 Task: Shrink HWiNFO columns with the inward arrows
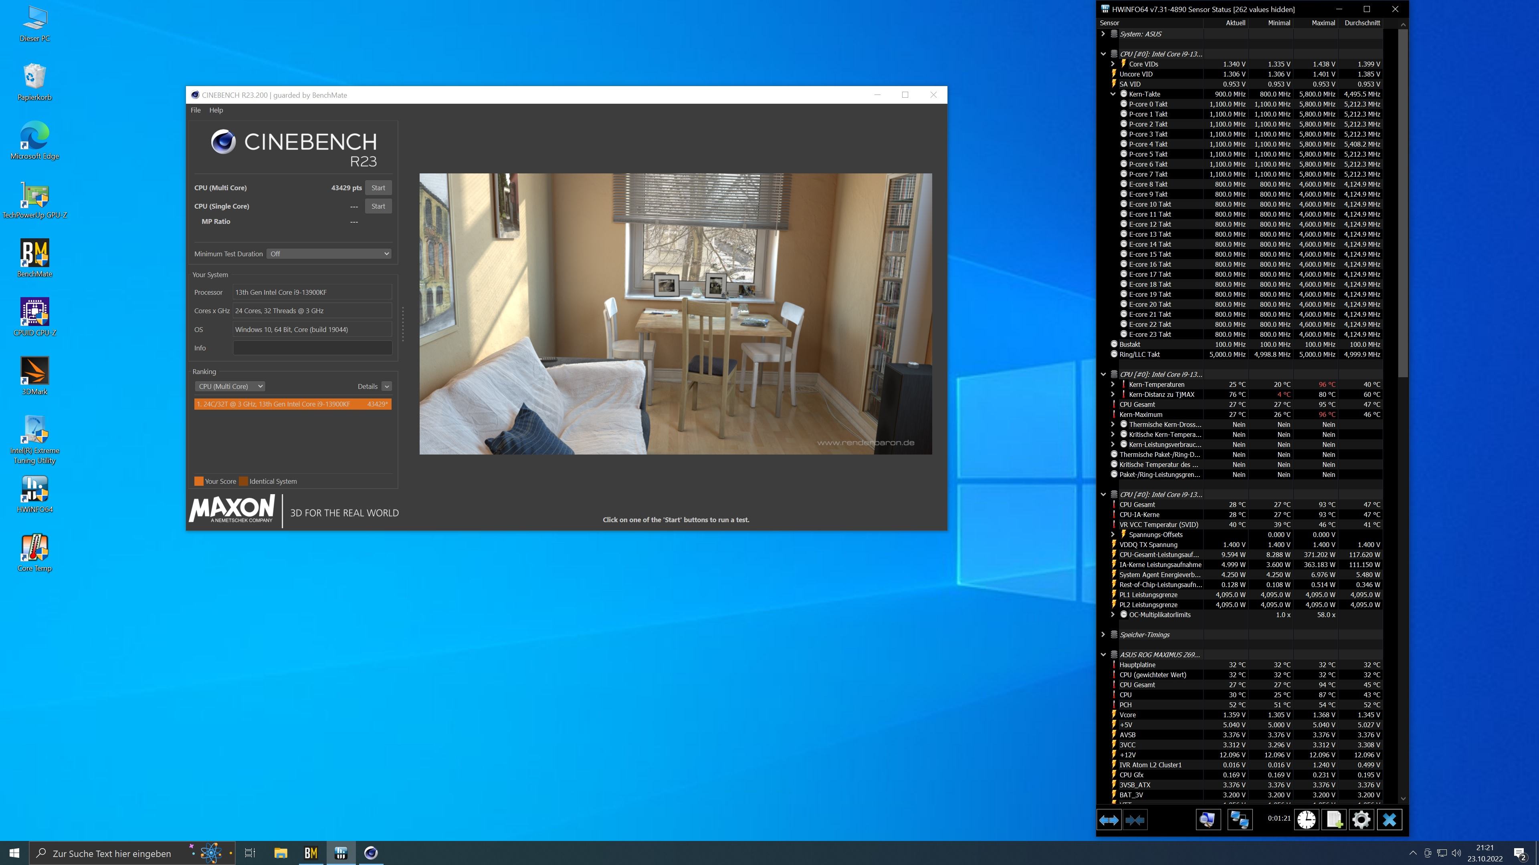1135,820
